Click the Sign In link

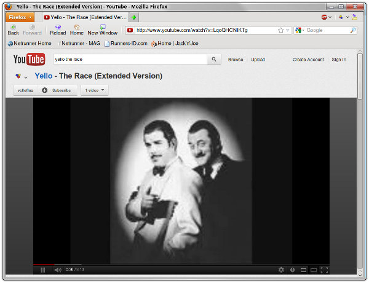click(x=339, y=60)
